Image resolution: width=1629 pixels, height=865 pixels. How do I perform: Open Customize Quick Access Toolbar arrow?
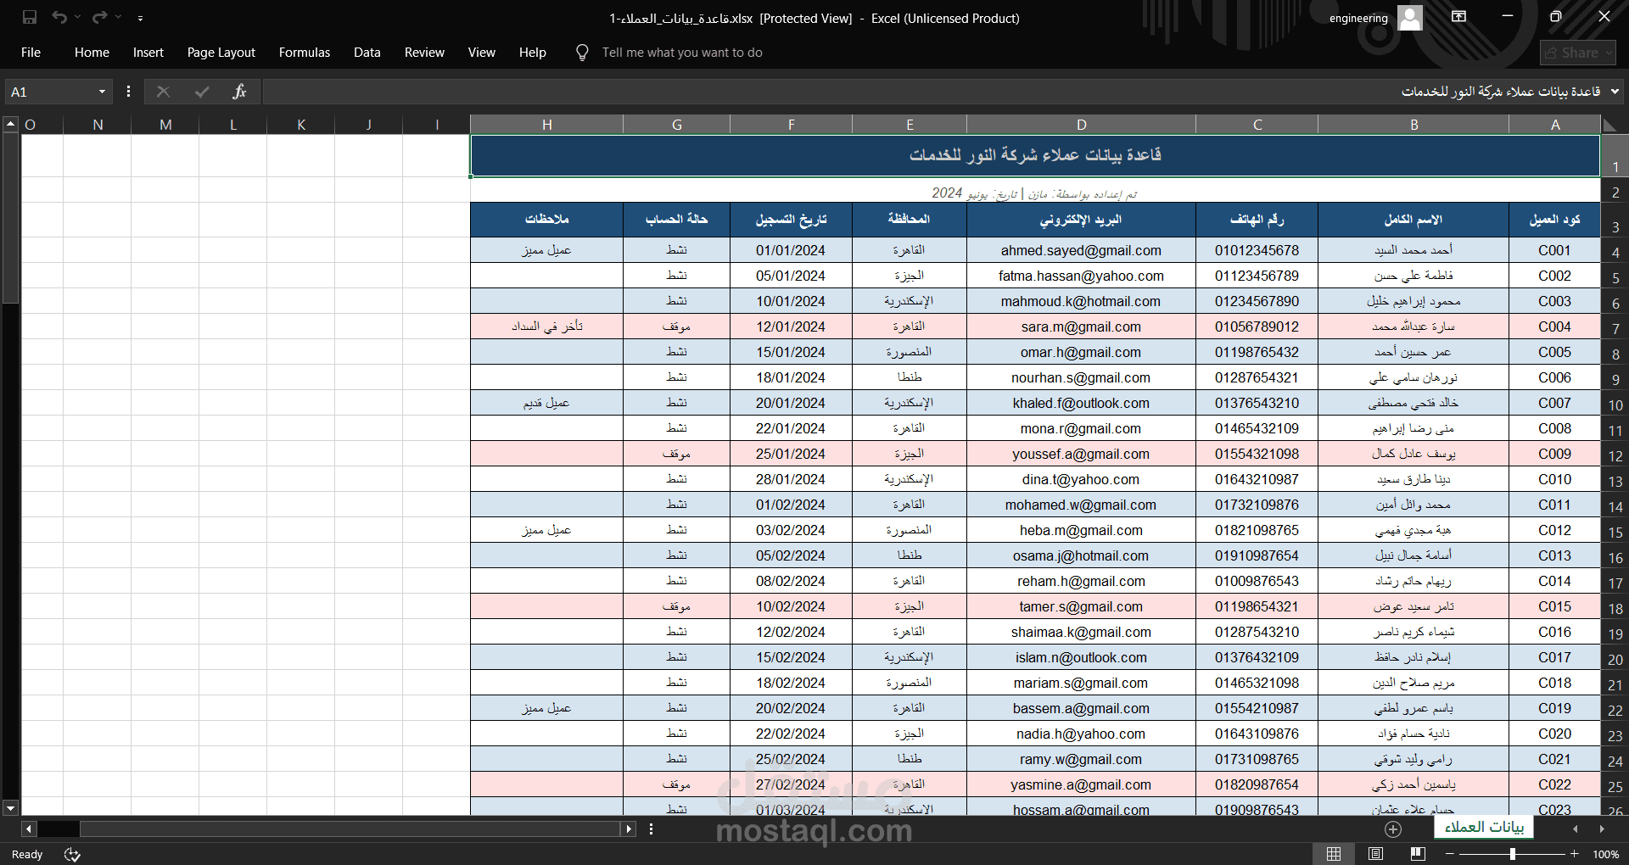[141, 18]
